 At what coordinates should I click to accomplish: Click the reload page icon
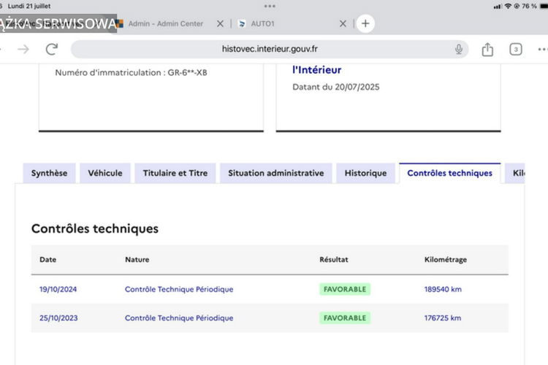51,49
